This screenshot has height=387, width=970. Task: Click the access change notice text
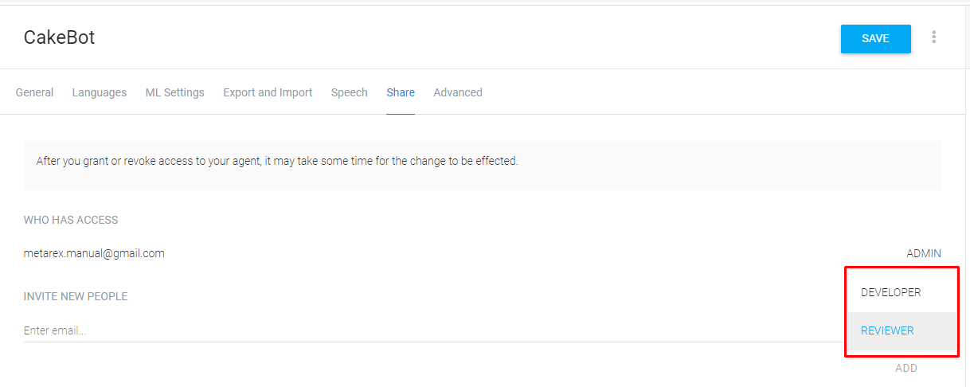[x=277, y=161]
